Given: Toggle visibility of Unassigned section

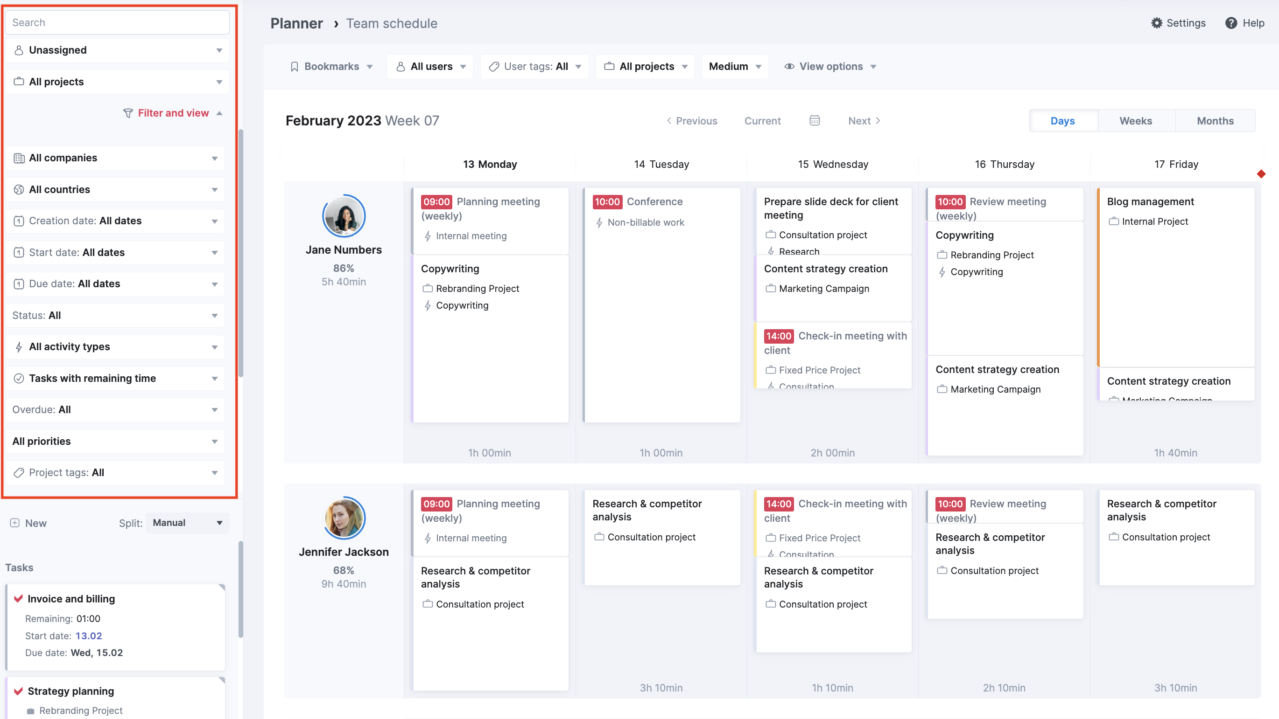Looking at the screenshot, I should pos(219,50).
